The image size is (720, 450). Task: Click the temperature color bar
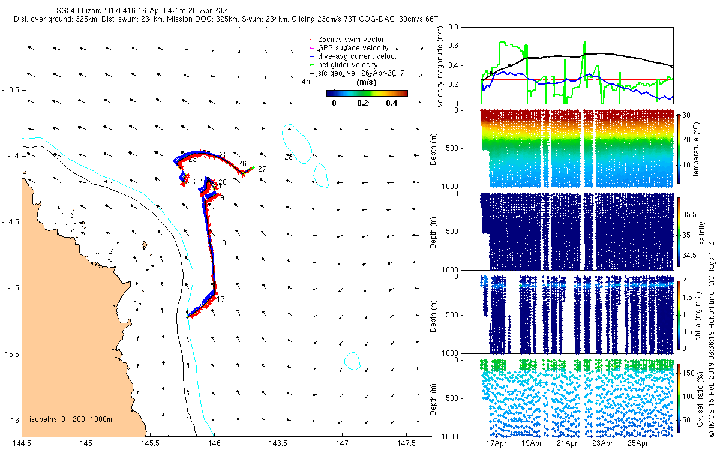(679, 148)
